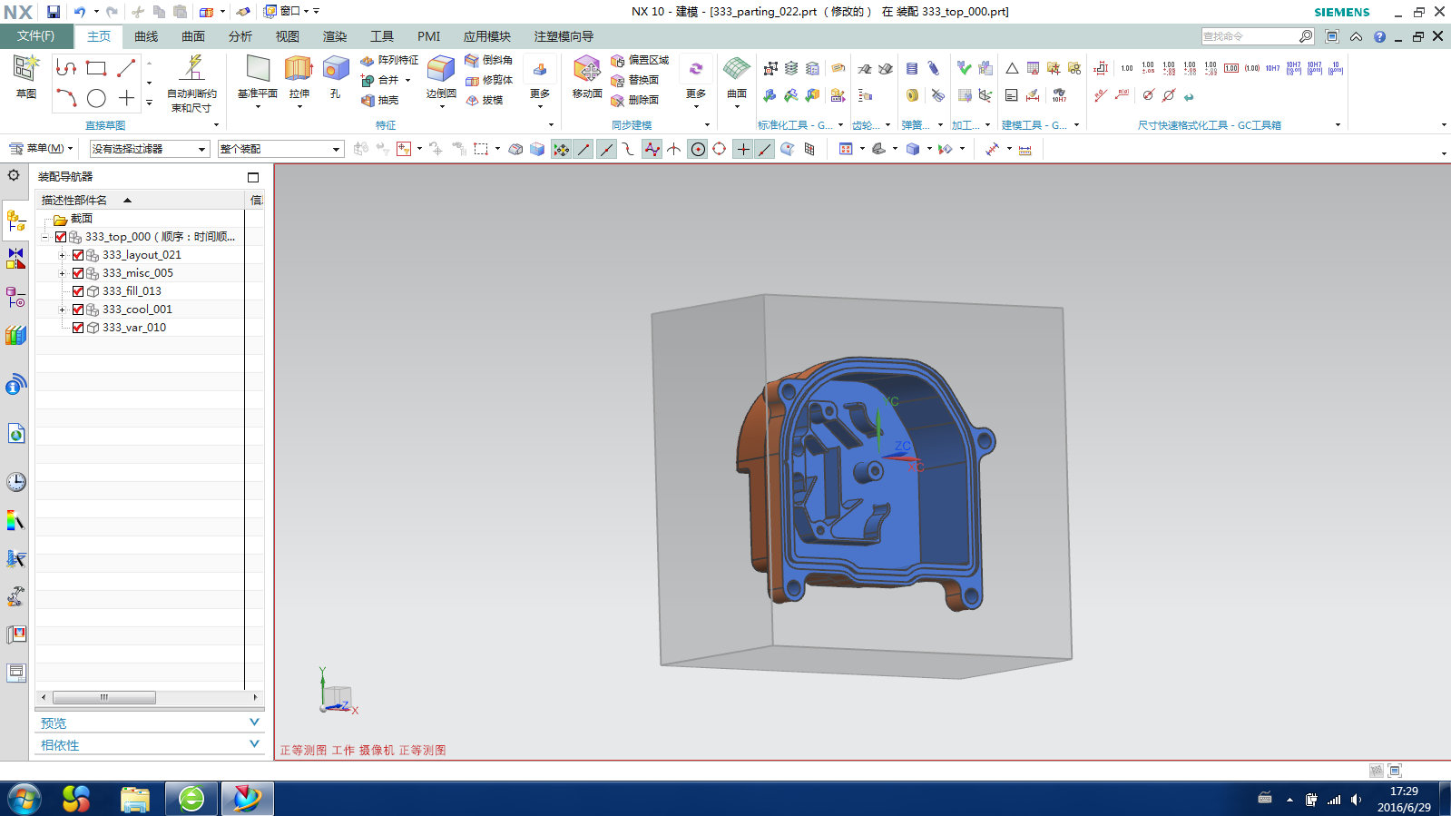
Task: Save the file with the disk icon
Action: pyautogui.click(x=54, y=12)
